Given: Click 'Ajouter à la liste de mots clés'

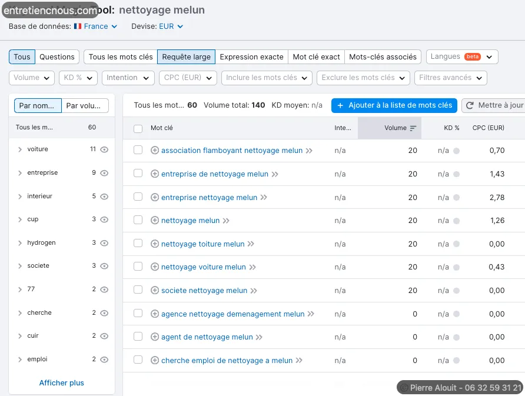Looking at the screenshot, I should pyautogui.click(x=394, y=105).
